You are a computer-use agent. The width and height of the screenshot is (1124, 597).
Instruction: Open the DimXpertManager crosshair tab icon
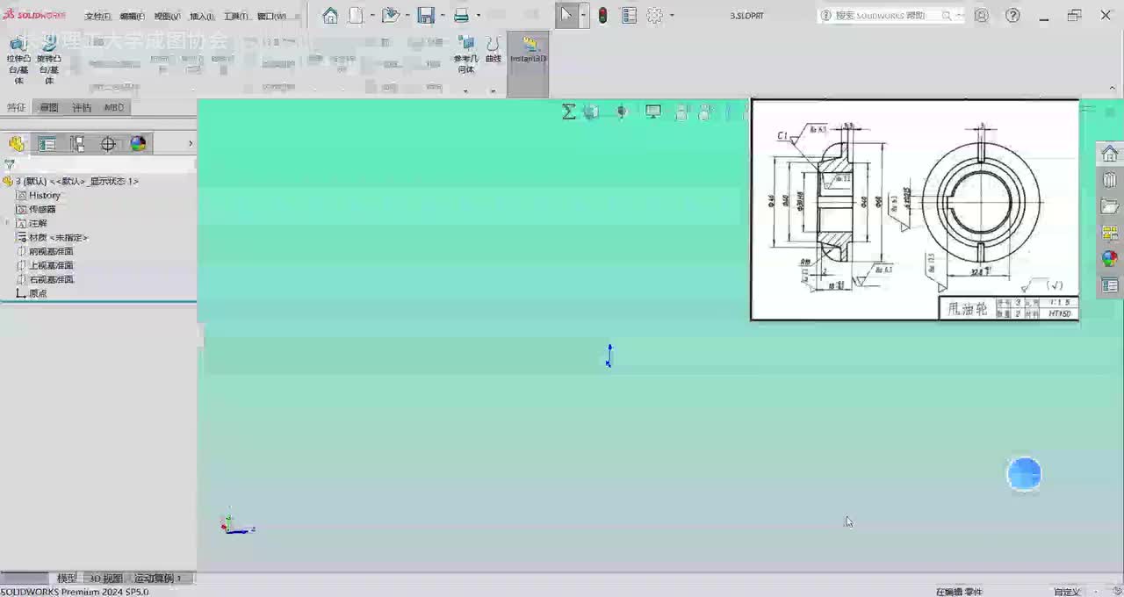(x=108, y=144)
